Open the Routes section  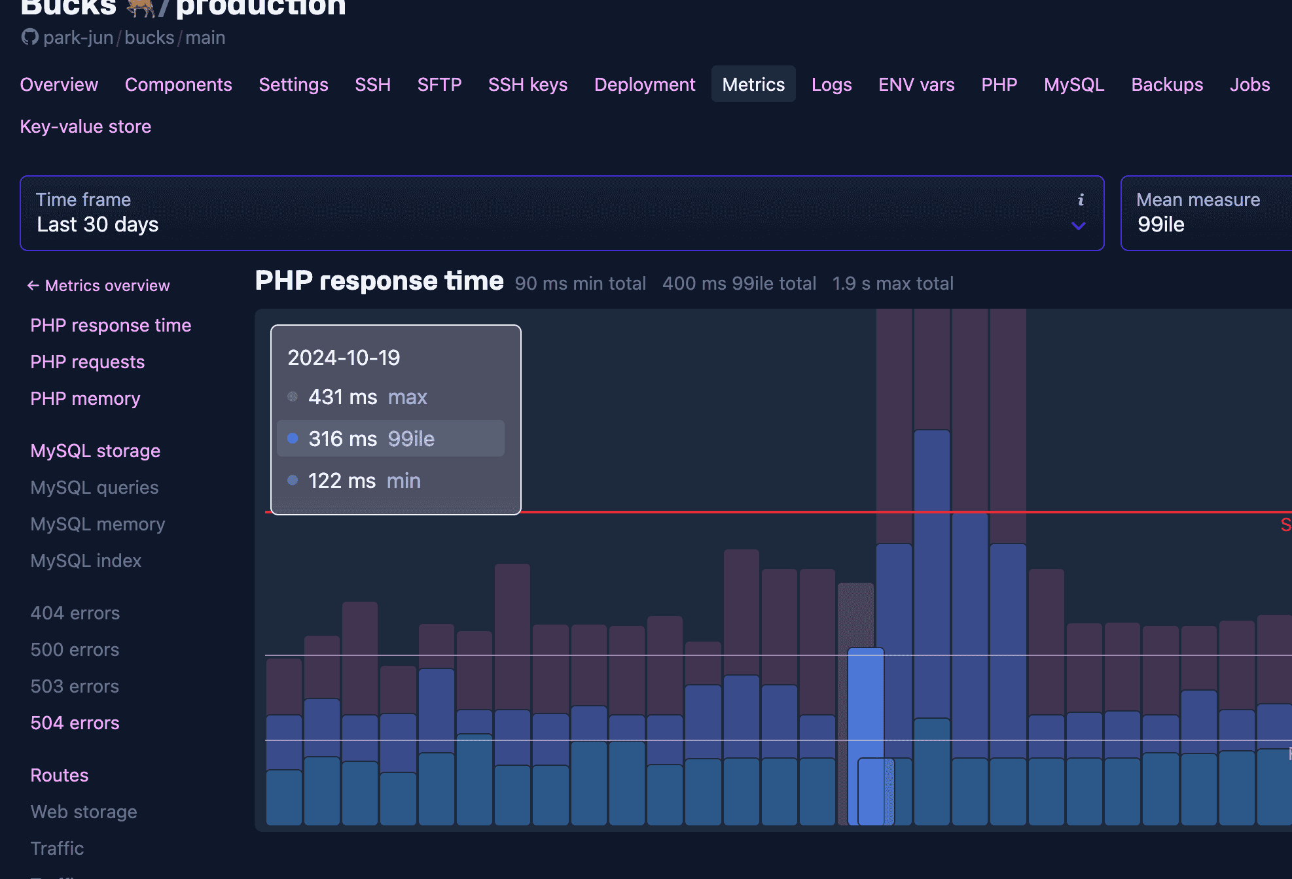[x=59, y=775]
